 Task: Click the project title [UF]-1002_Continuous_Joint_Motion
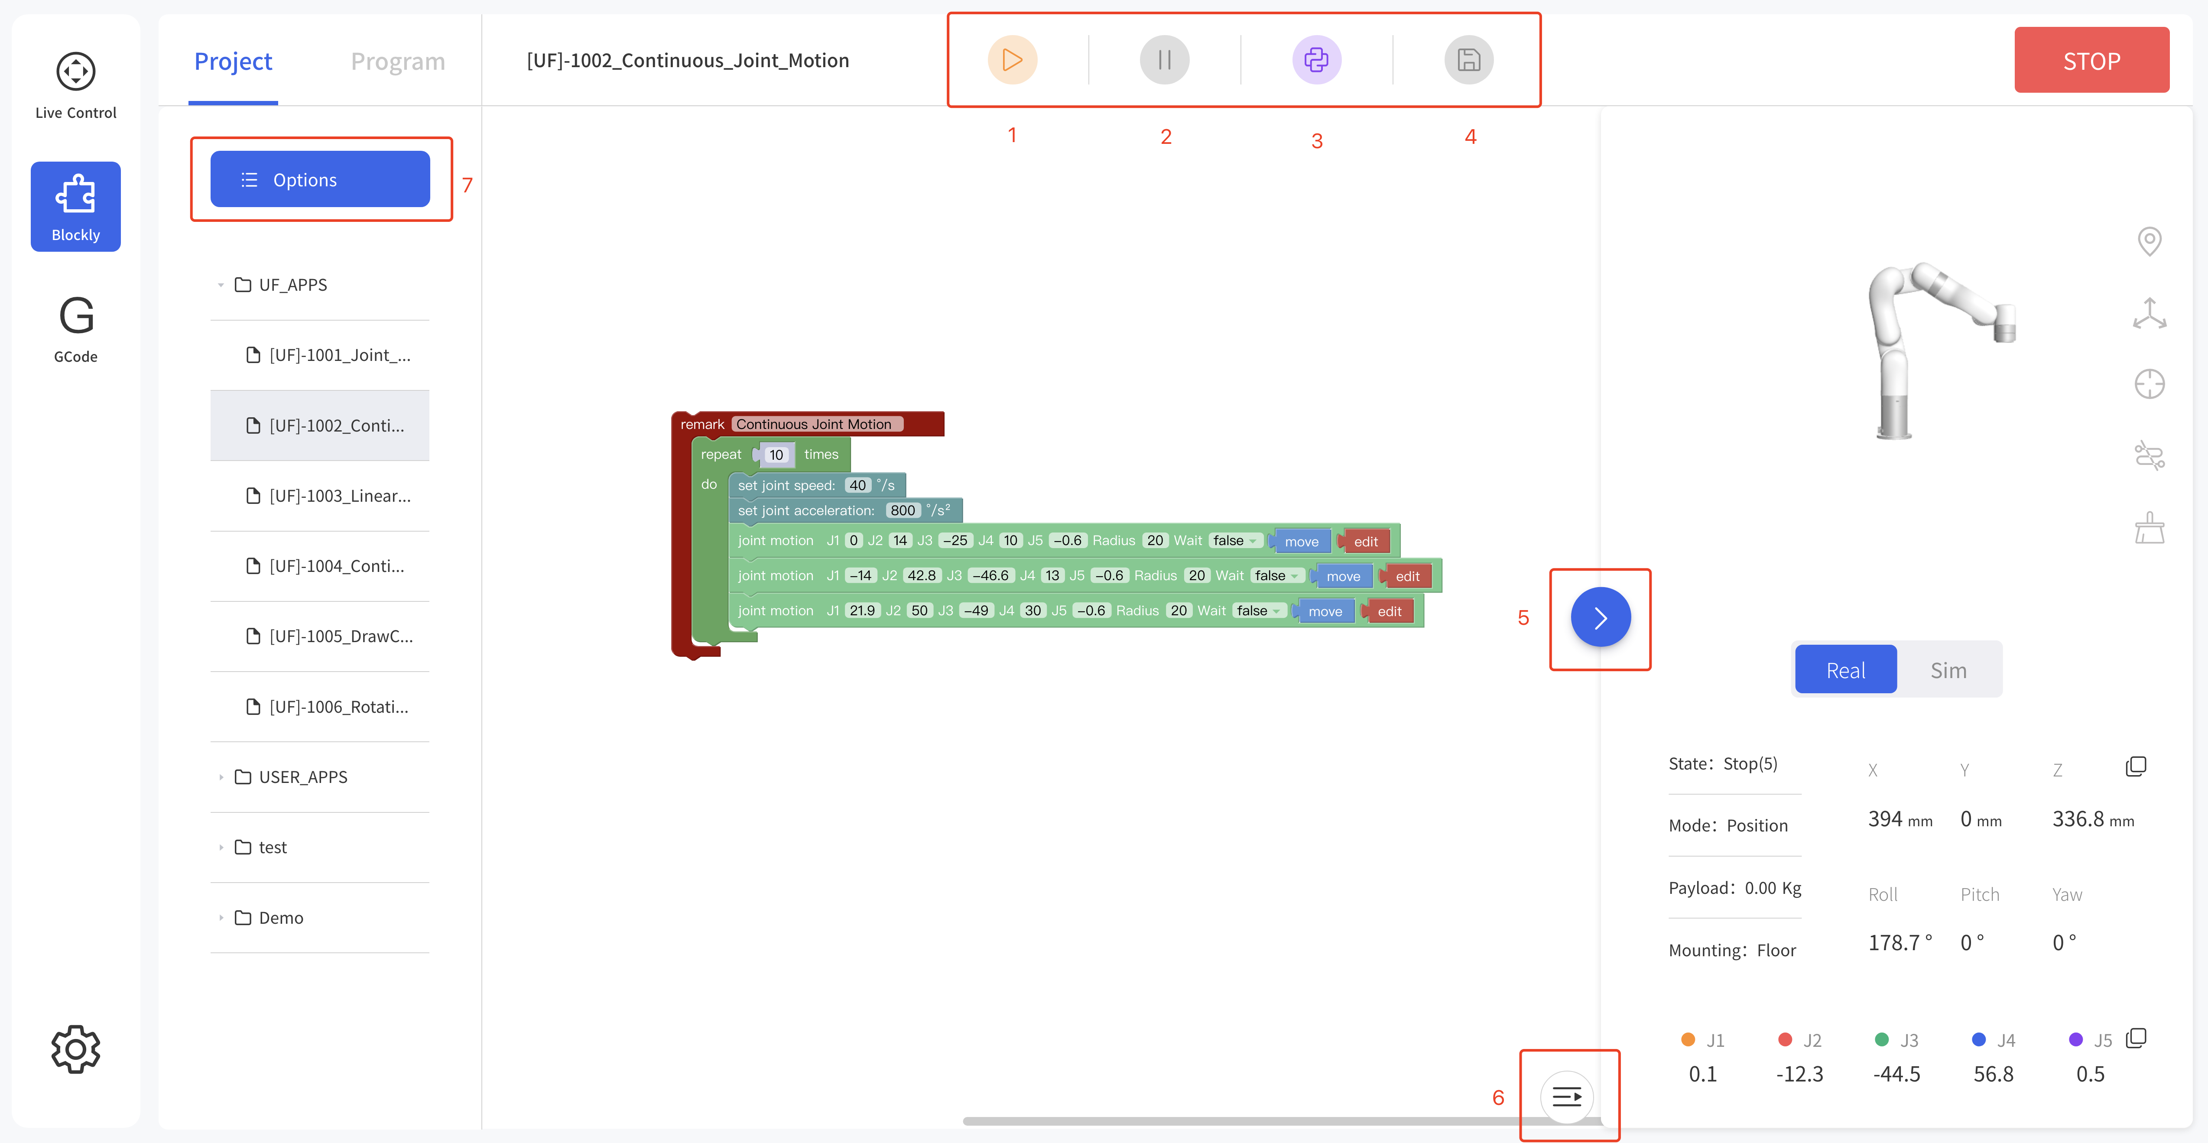pyautogui.click(x=688, y=60)
